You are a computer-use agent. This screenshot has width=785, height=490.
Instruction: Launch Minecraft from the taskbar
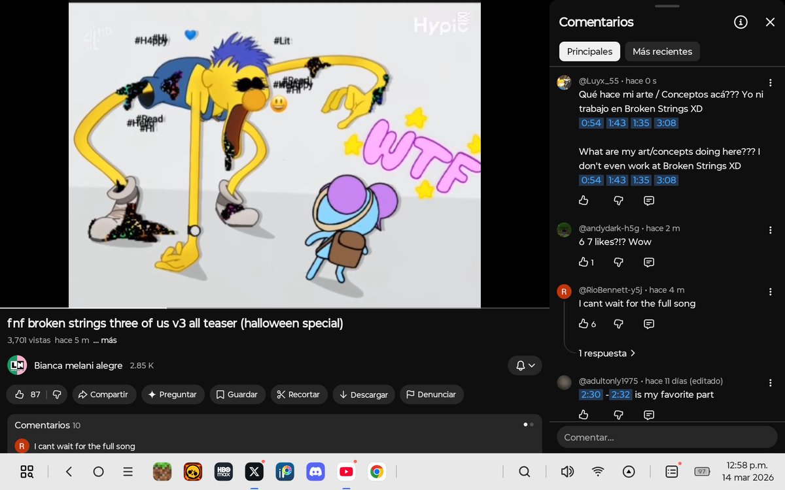(x=162, y=472)
